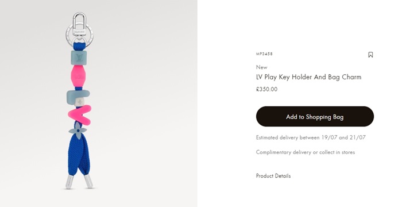Click the grey monogram flower charm
The height and width of the screenshot is (207, 402).
78,129
